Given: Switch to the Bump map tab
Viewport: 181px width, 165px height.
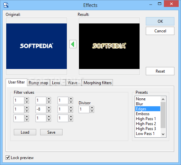Looking at the screenshot, I should (38, 83).
